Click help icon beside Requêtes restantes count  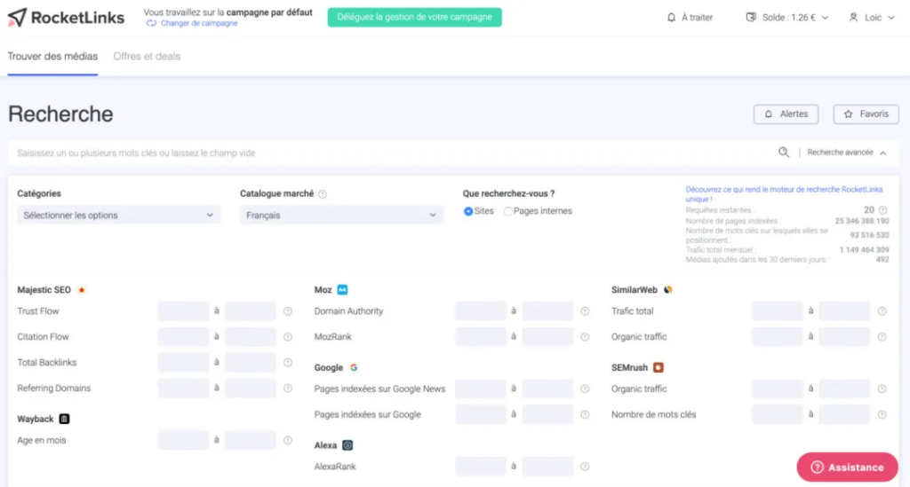tap(882, 210)
